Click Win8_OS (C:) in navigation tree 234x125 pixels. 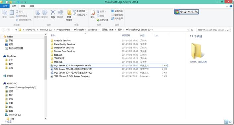15,115
